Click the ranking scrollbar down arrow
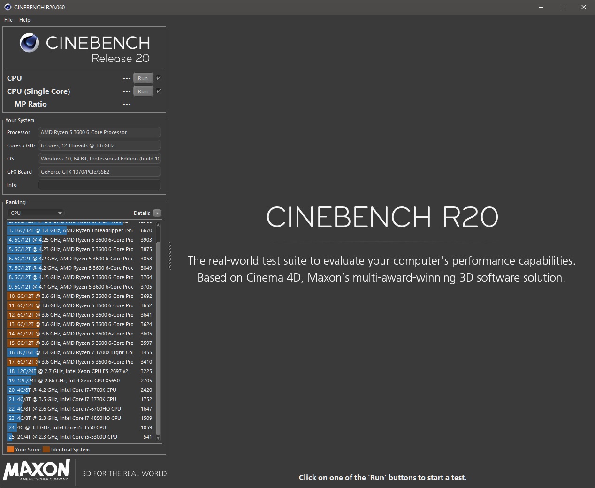This screenshot has width=595, height=488. point(158,438)
